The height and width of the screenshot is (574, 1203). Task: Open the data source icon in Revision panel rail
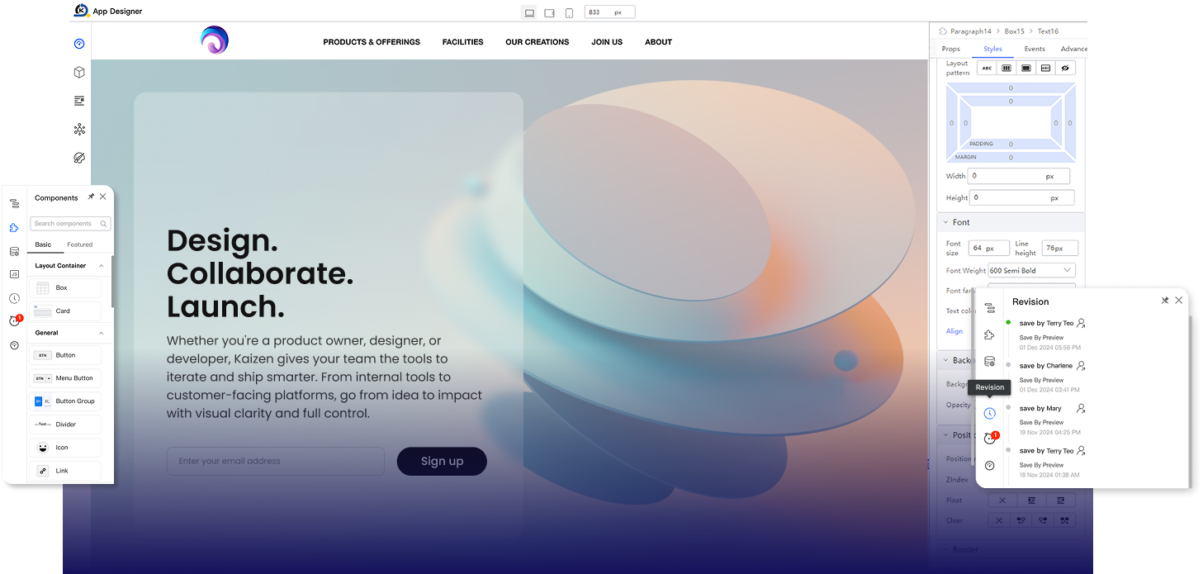(989, 361)
